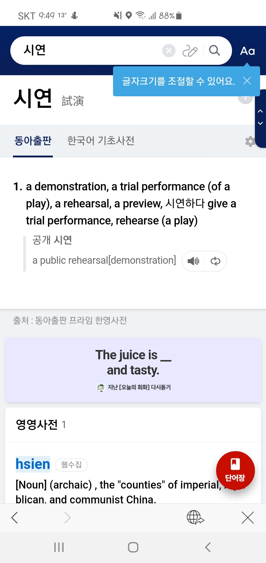Image resolution: width=266 pixels, height=563 pixels.
Task: Switch to 동아출판 dictionary tab
Action: (33, 141)
